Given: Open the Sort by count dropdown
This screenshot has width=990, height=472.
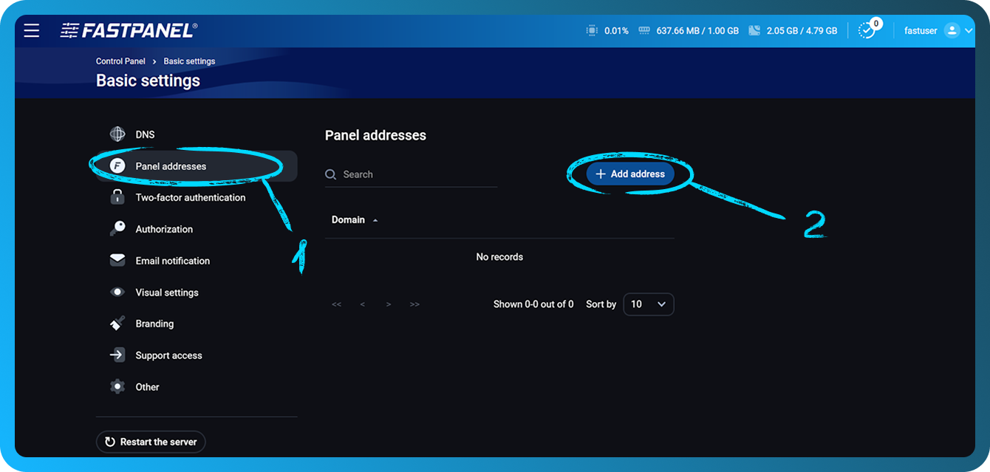Looking at the screenshot, I should (648, 304).
